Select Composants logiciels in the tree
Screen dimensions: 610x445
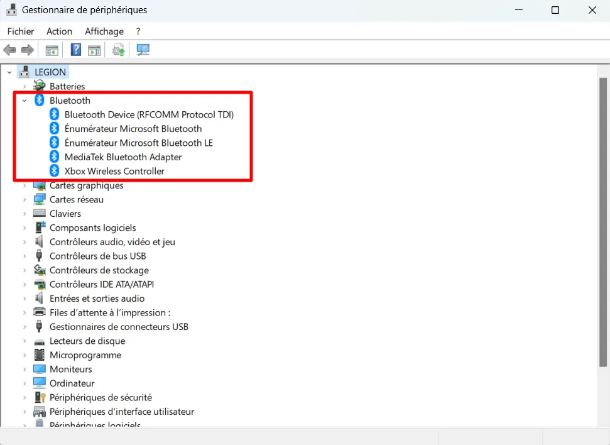tap(92, 228)
